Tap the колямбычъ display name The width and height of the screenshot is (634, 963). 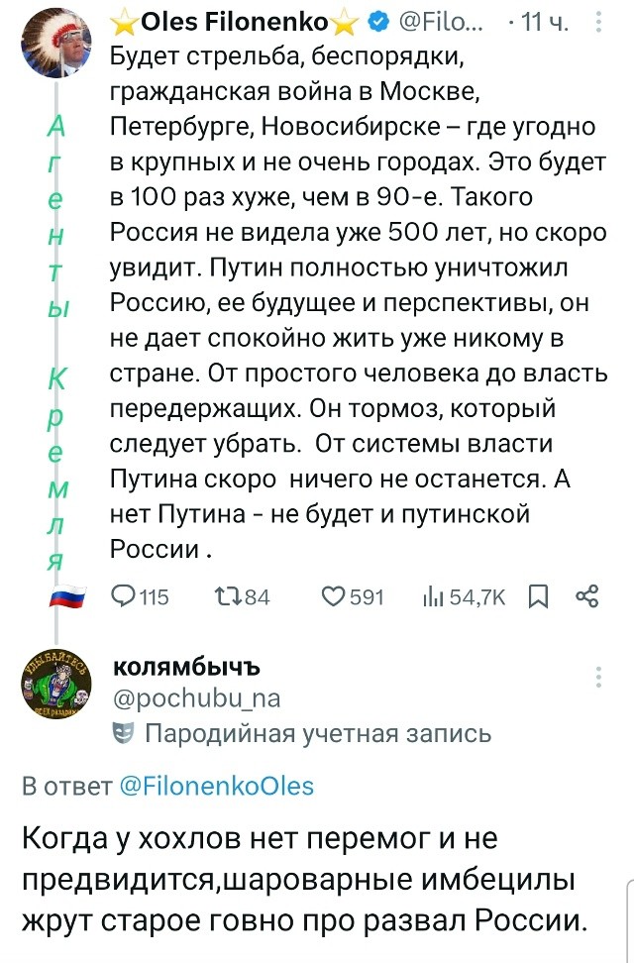pyautogui.click(x=186, y=667)
